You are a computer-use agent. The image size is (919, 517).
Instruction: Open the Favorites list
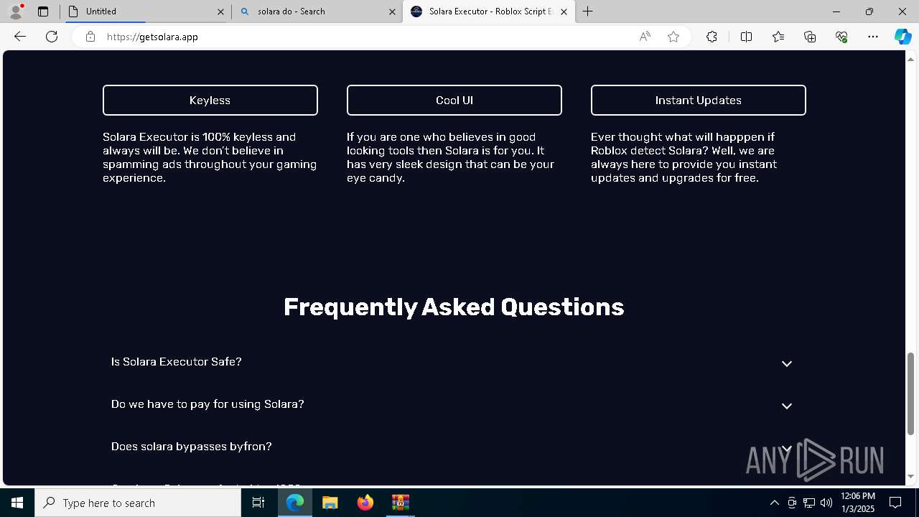tap(778, 37)
